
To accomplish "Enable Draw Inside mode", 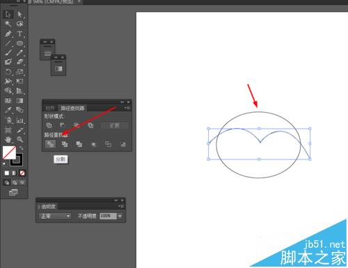I will 22,182.
